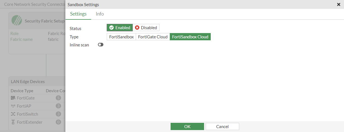Viewport: 344px width, 132px height.
Task: Set Status to Enabled
Action: [x=120, y=28]
